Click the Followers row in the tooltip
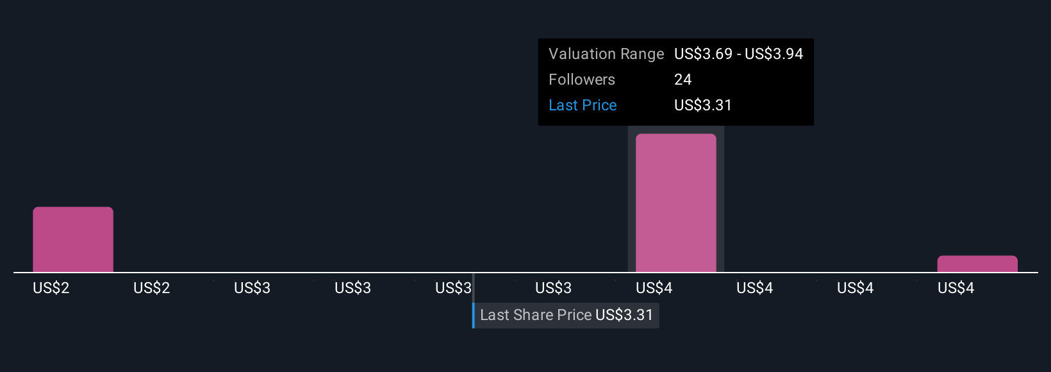The width and height of the screenshot is (1051, 372). point(676,80)
